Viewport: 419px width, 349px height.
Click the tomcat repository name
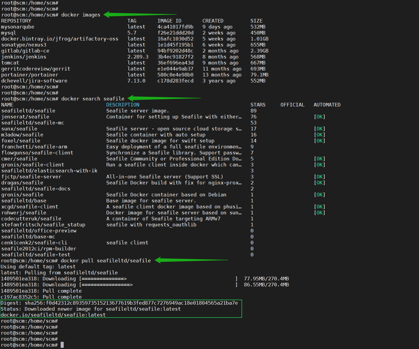coord(10,63)
